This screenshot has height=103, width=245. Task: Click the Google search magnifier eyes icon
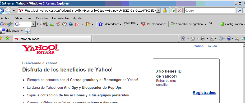[x=45, y=24]
